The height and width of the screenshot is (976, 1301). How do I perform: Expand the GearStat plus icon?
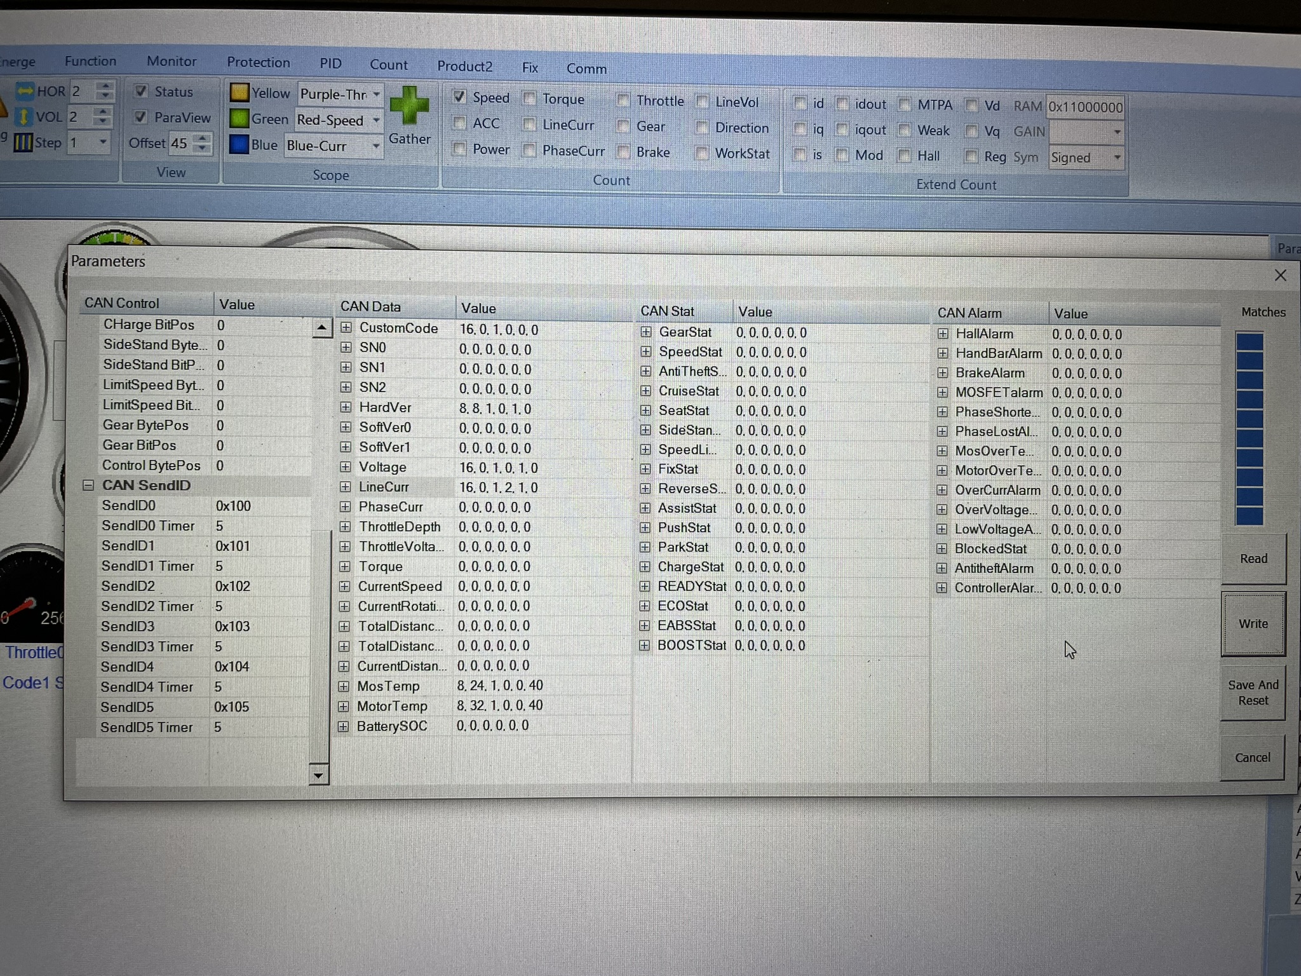point(646,332)
